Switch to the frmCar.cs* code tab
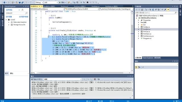Image resolution: width=182 pixels, height=102 pixels. 65,6
